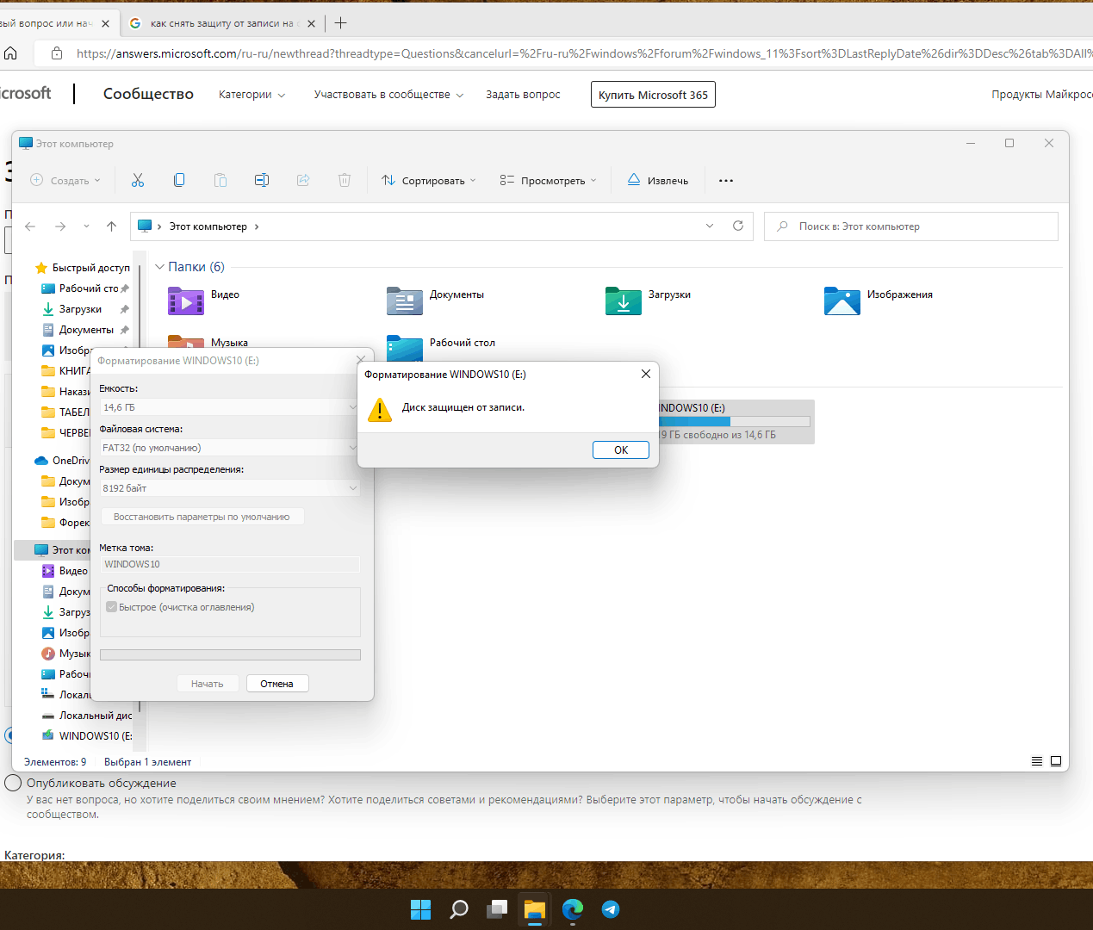Screen dimensions: 1093x930
Task: Open the Windows Start button on taskbar
Action: pyautogui.click(x=420, y=909)
